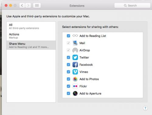Click the Add to Reading List label

click(93, 36)
